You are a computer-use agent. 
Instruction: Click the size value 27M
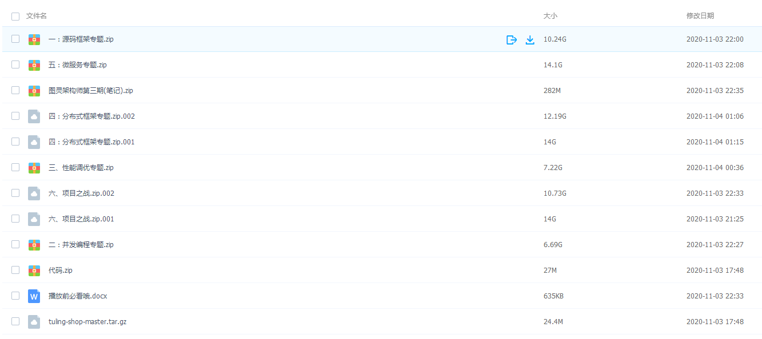(550, 271)
